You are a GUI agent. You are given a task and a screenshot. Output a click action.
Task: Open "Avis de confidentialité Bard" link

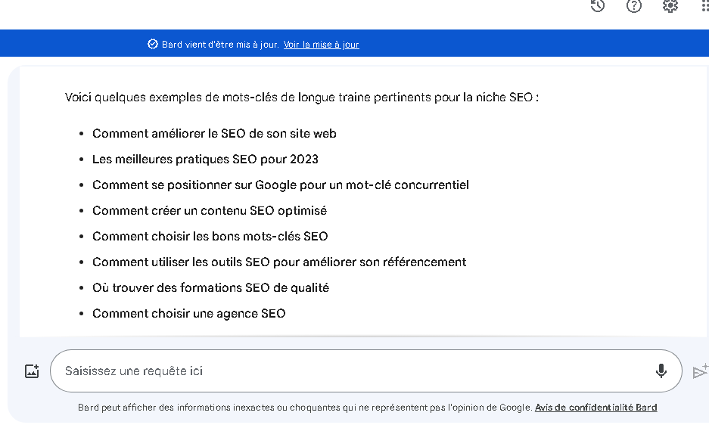point(595,408)
